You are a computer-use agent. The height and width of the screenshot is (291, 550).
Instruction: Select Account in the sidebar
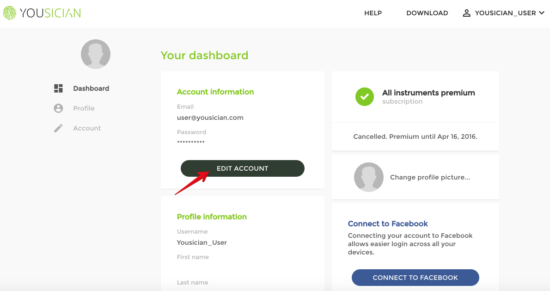coord(87,128)
